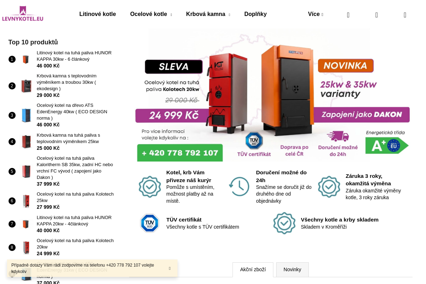Expand the Ocelové kotle submenu
Viewport: 426px width, 284px height.
[x=171, y=15]
